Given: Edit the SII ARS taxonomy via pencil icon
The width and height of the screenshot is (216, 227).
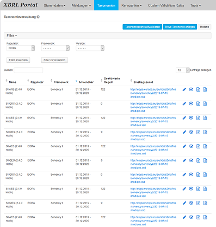Looking at the screenshot, I should click(184, 89).
